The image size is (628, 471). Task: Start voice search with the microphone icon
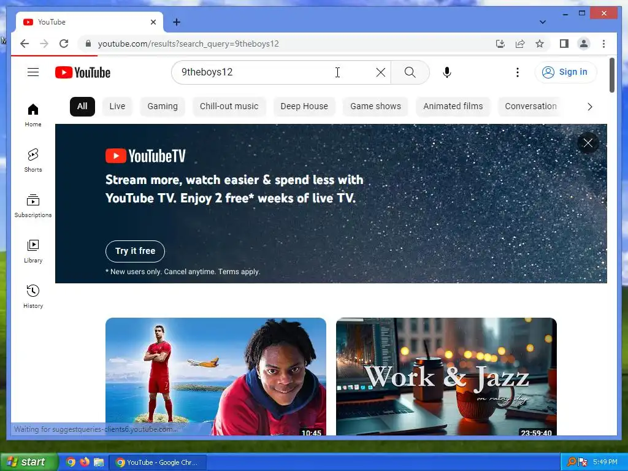point(447,72)
